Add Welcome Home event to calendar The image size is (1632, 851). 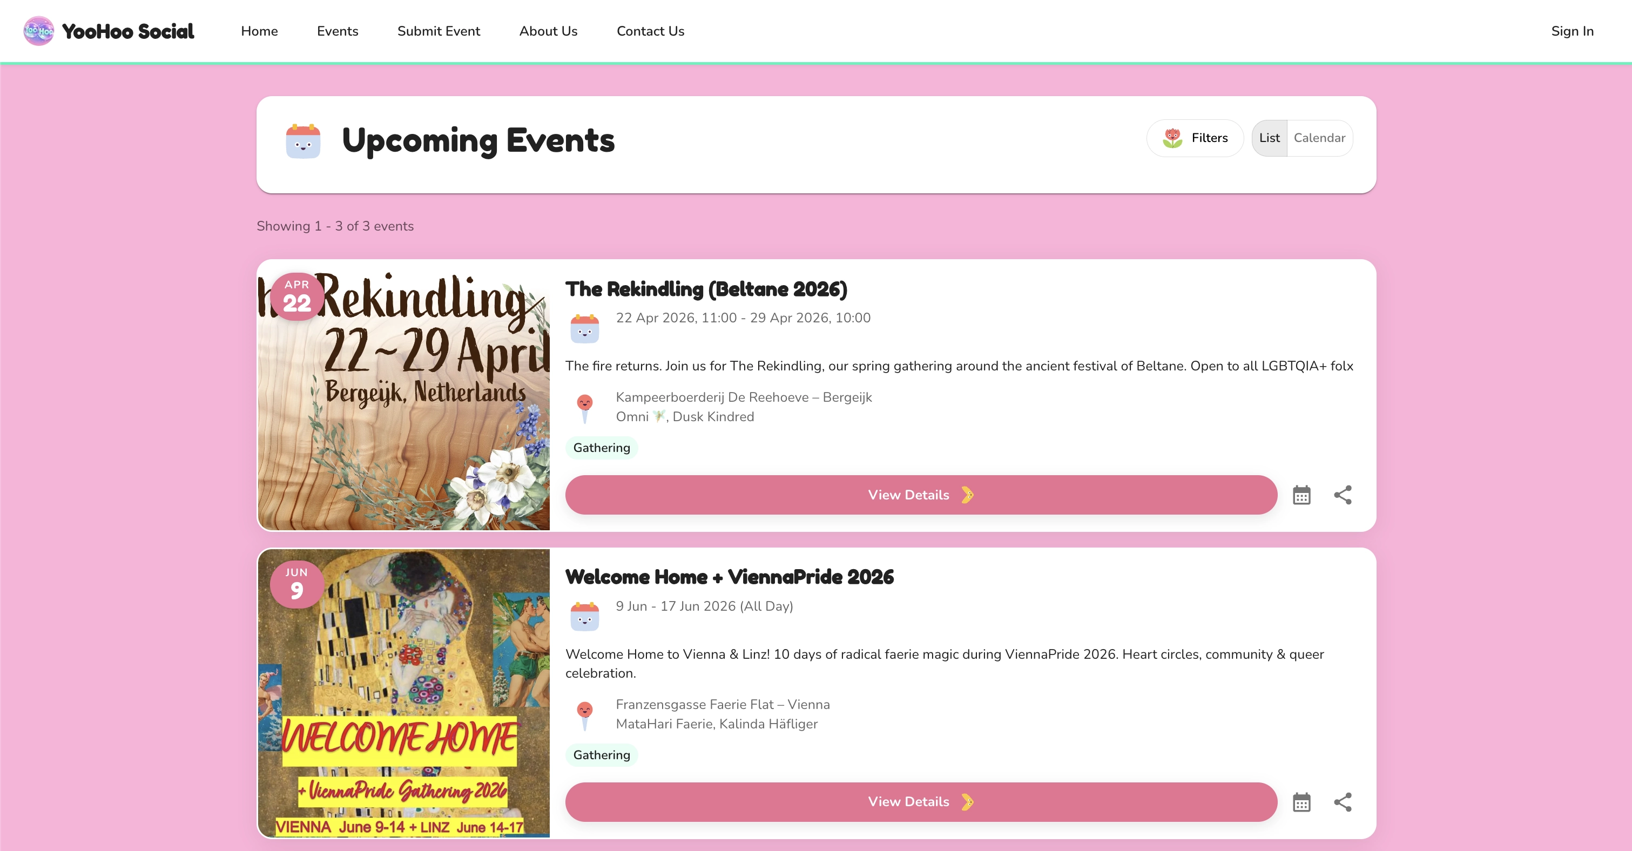point(1301,802)
